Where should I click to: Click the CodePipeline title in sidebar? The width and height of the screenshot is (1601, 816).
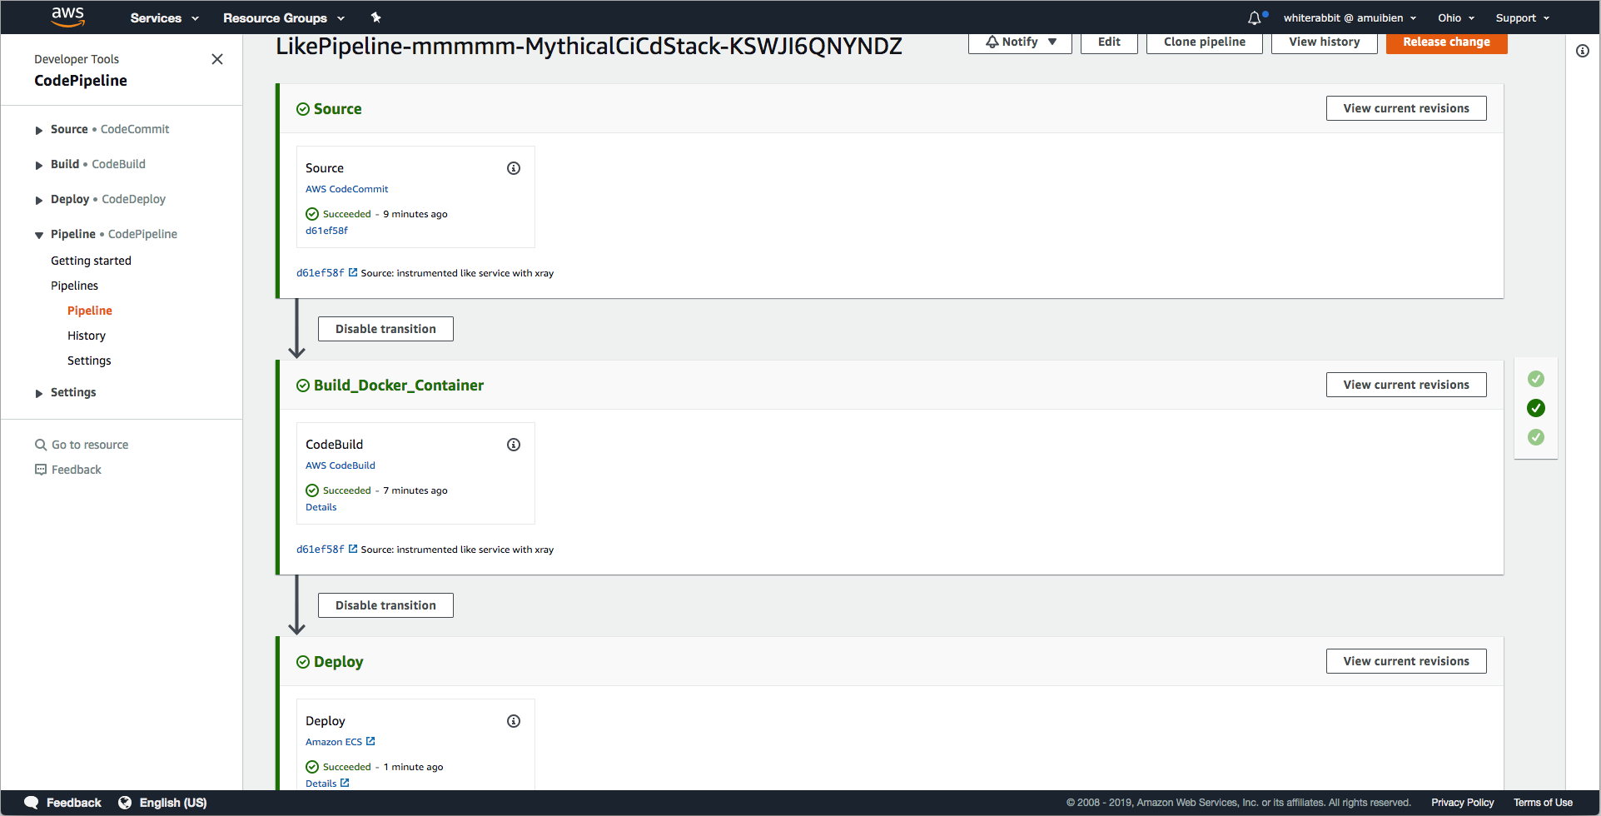[81, 81]
